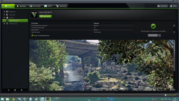The image size is (179, 101).
Task: Click the rightmost settings icon below games list
Action: (x=22, y=90)
